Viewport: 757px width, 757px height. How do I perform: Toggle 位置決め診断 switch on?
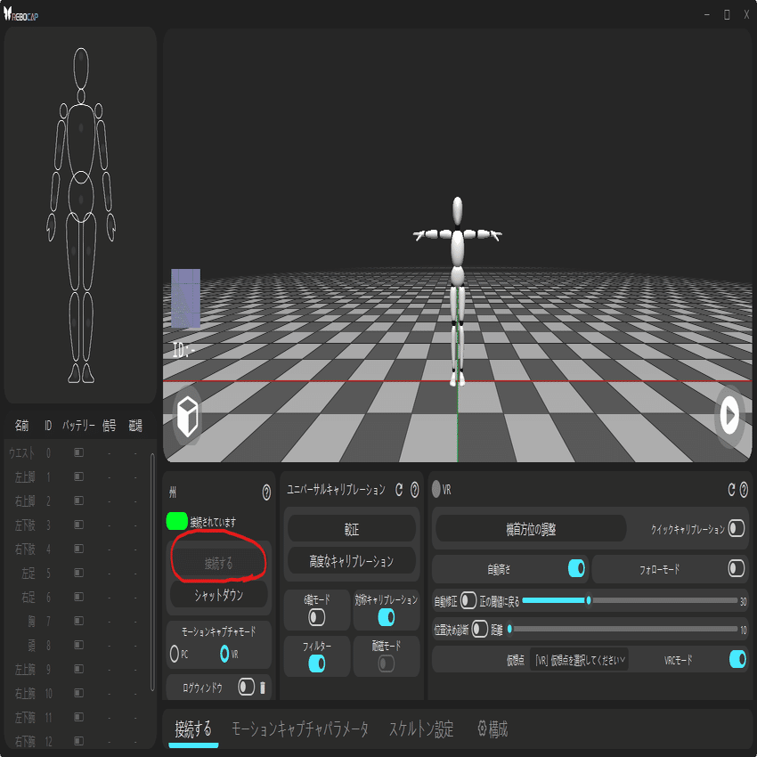(x=479, y=629)
